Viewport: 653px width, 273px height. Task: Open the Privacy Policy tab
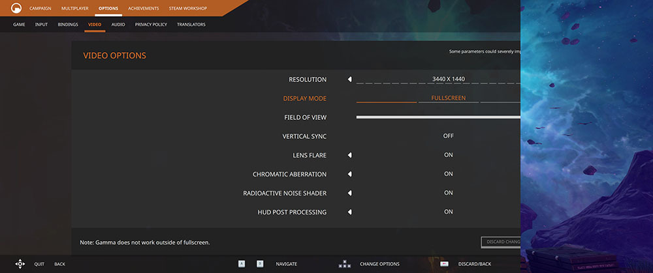(151, 25)
